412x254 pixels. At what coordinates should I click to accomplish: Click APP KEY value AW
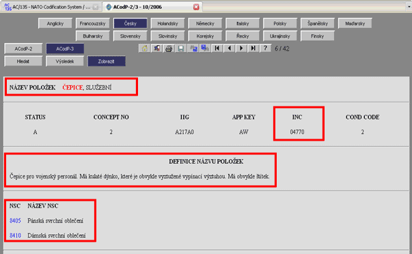pos(243,132)
